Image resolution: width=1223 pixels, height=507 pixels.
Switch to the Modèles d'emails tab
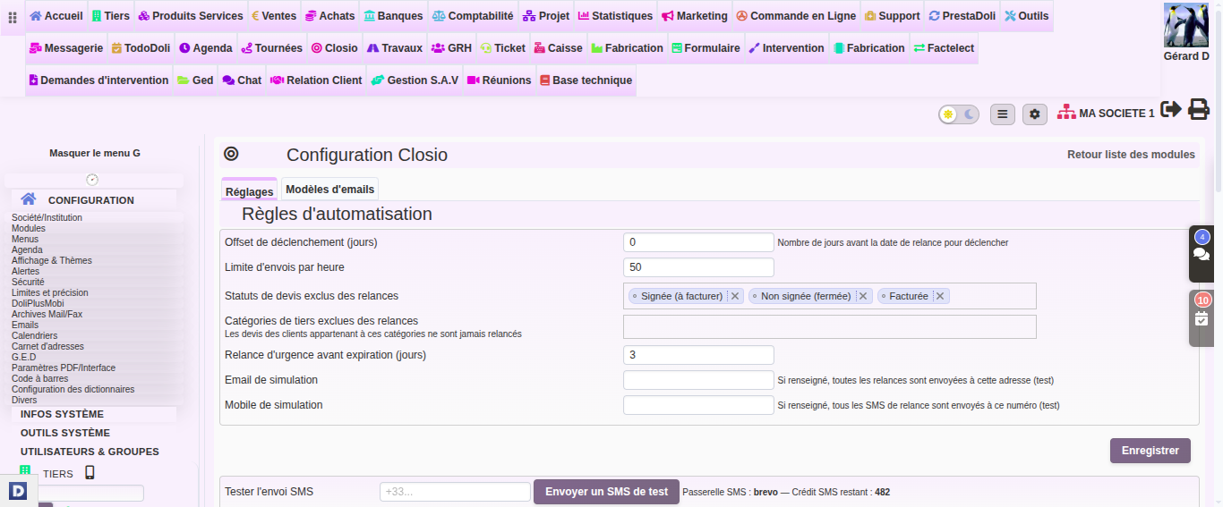click(330, 190)
